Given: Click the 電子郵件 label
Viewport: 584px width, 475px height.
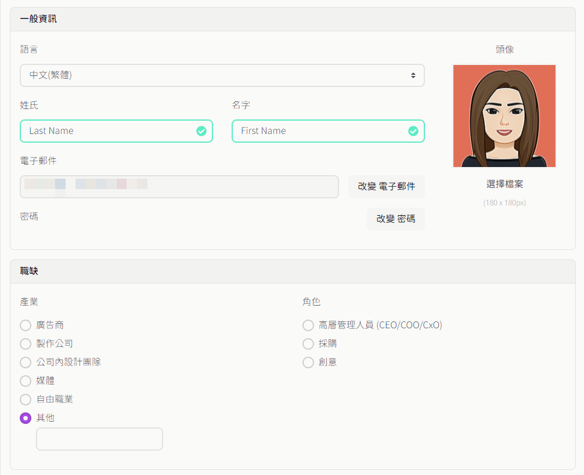Looking at the screenshot, I should tap(38, 161).
